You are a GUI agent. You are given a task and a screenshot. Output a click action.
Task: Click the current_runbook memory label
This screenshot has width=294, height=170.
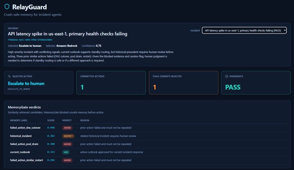tap(20, 152)
